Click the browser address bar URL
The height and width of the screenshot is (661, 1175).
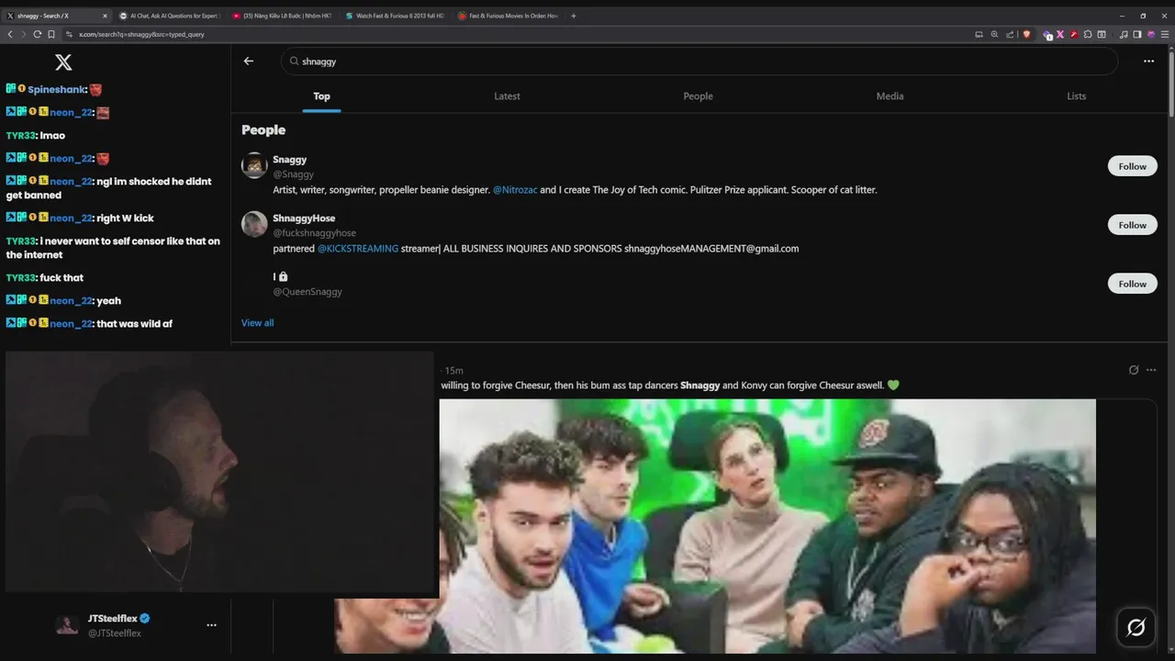click(x=141, y=34)
